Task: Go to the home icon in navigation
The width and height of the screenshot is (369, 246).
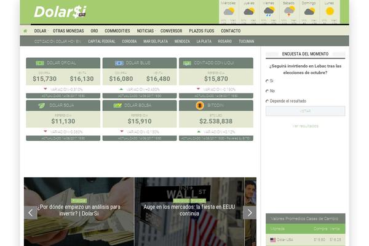Action: (x=25, y=31)
